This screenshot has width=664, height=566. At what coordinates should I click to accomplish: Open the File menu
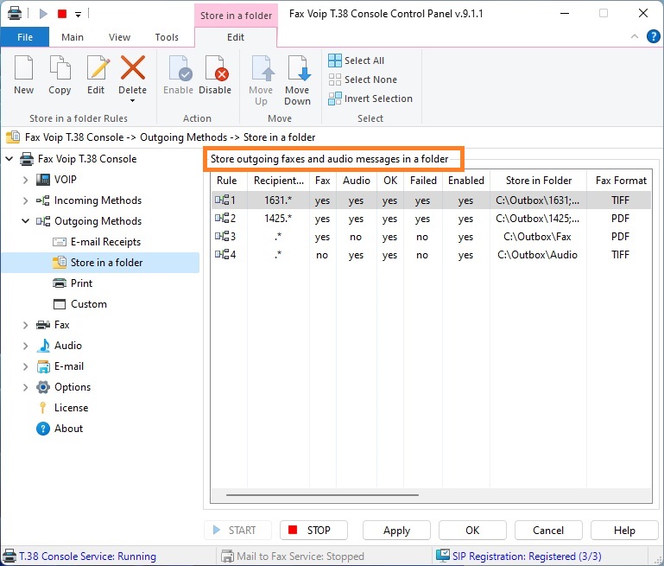25,37
